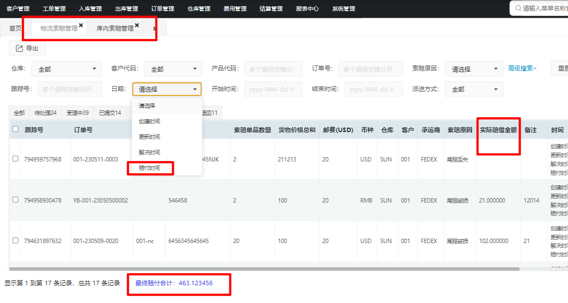
Task: Open the 订单管理 menu
Action: pos(163,8)
